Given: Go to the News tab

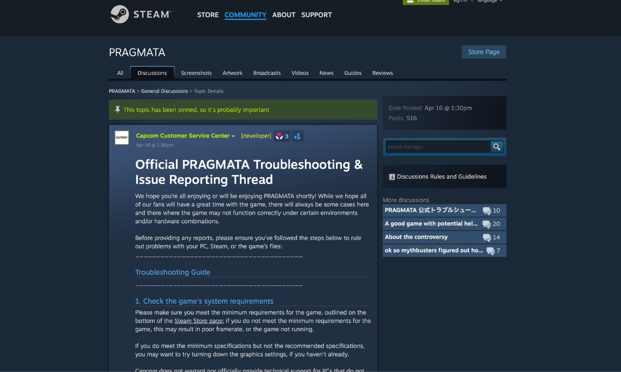Looking at the screenshot, I should click(x=327, y=73).
